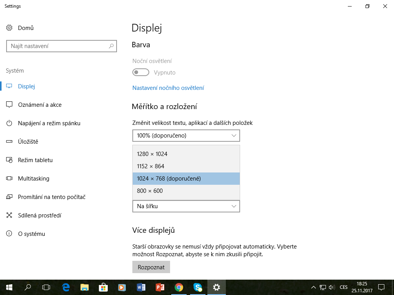This screenshot has height=295, width=394.
Task: Click the O systému info icon
Action: 9,234
